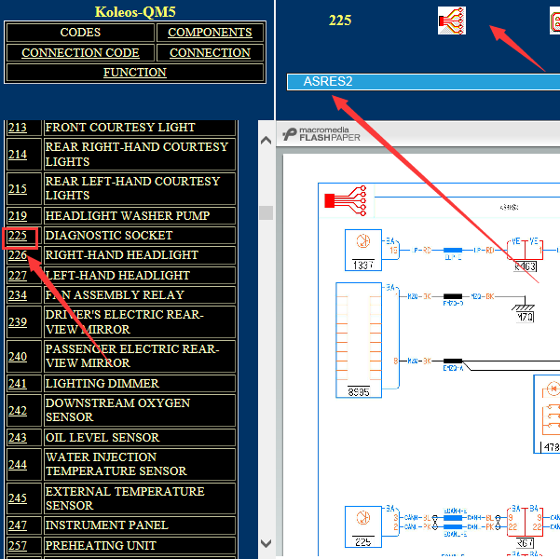Open code 227 Left-Hand Headlight
The width and height of the screenshot is (560, 559).
(18, 276)
